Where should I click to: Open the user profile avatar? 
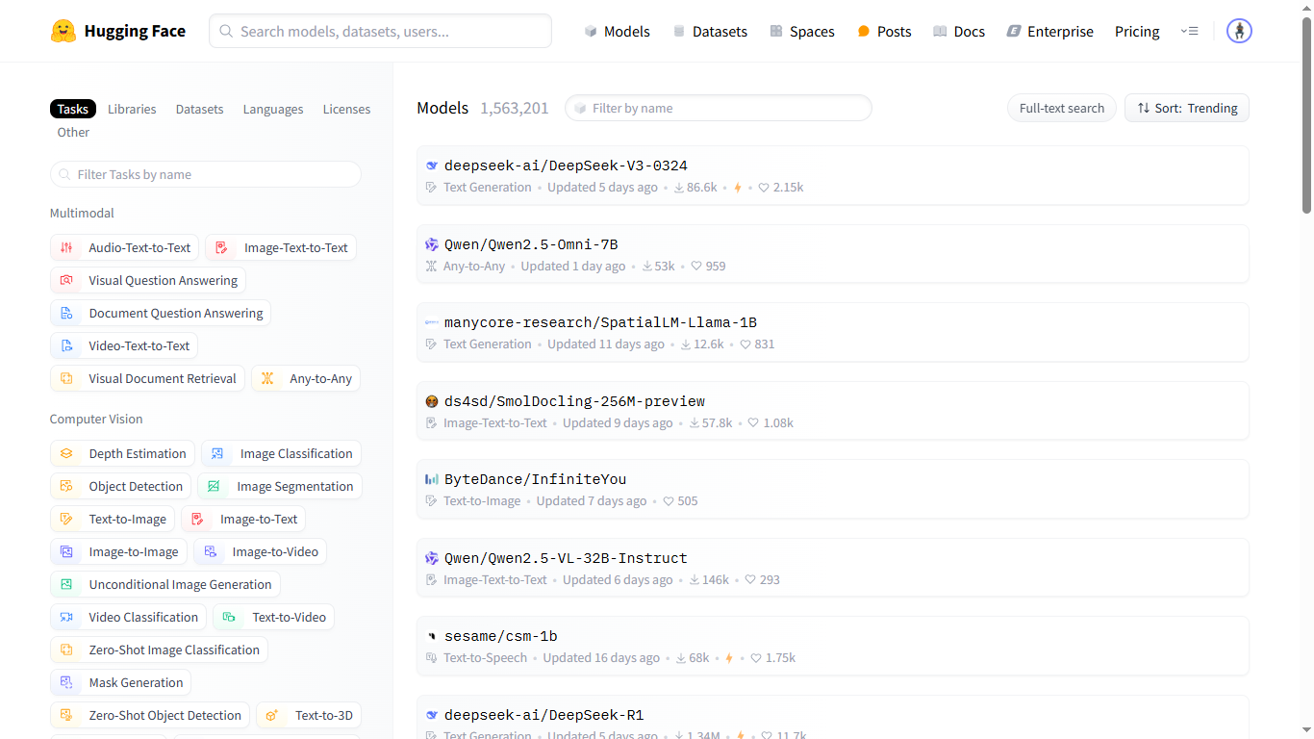pyautogui.click(x=1239, y=31)
